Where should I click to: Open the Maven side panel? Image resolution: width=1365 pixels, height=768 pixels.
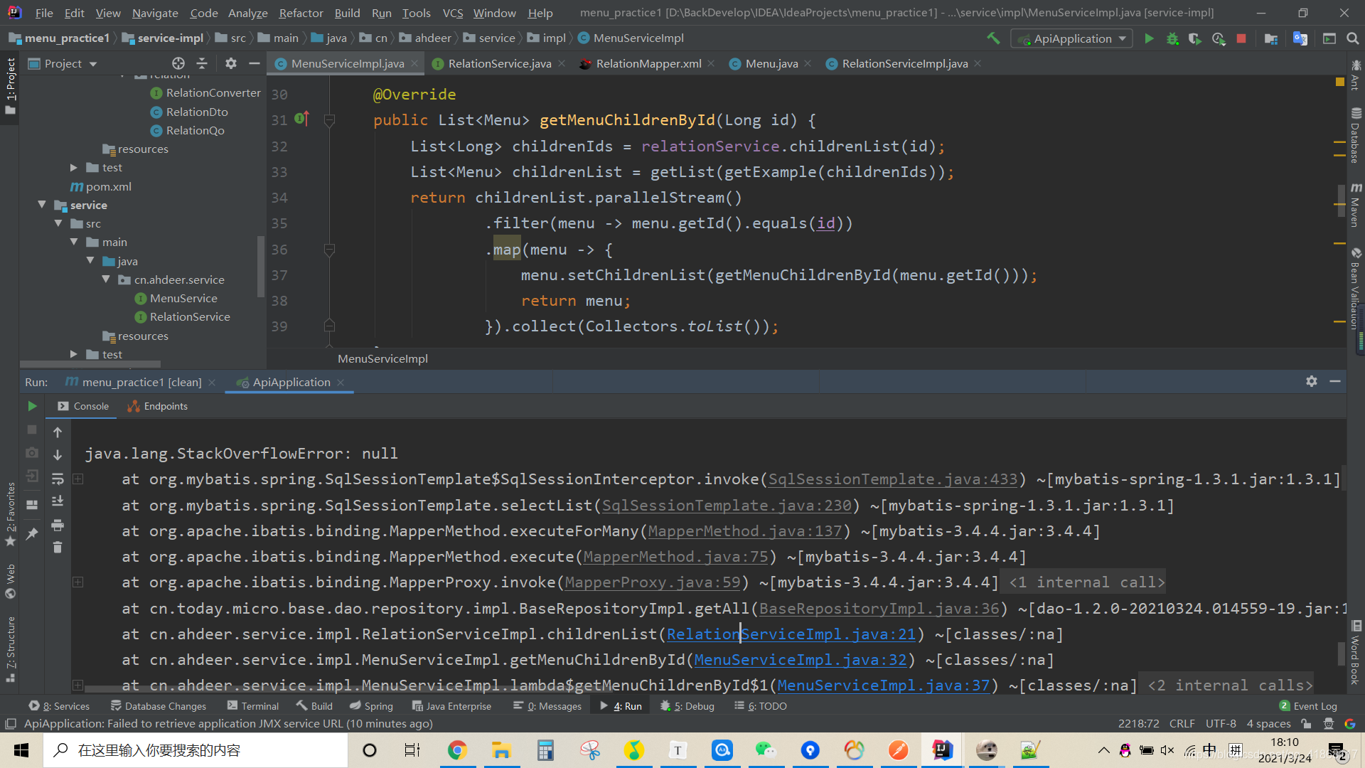(x=1355, y=205)
